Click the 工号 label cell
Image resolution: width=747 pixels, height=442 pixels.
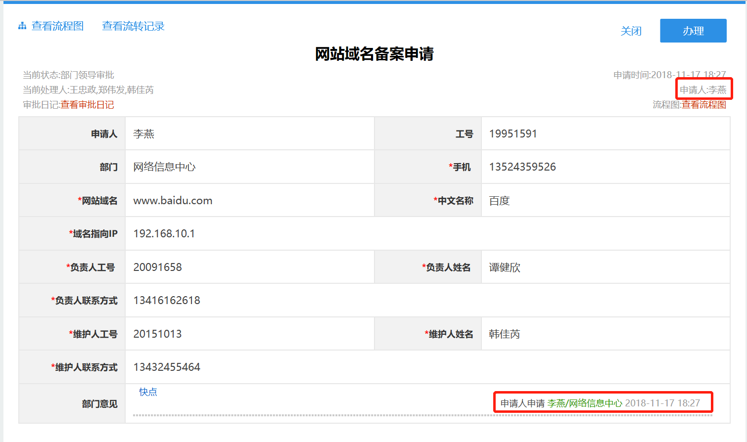click(x=428, y=133)
